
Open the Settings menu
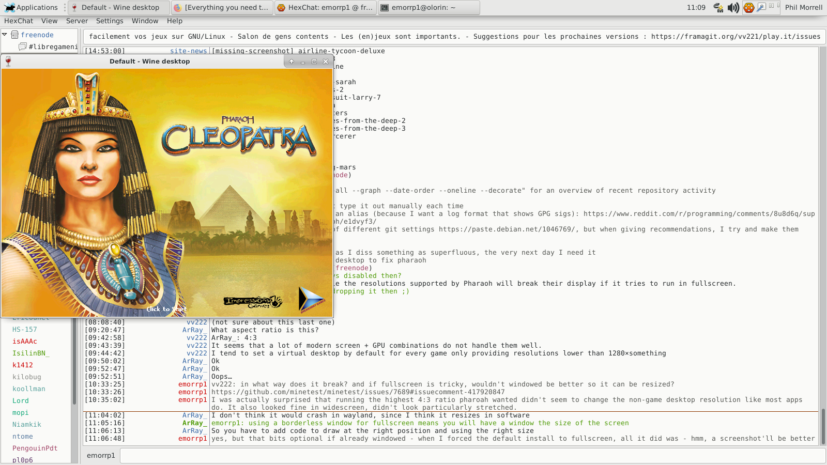coord(110,21)
